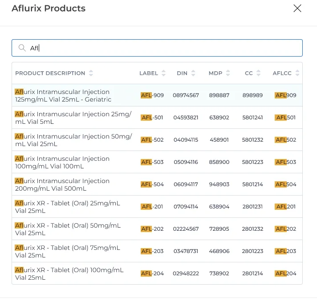The width and height of the screenshot is (317, 302).
Task: Select Aflurix Injection 25mg/mL Vial 5mL row
Action: click(x=157, y=118)
